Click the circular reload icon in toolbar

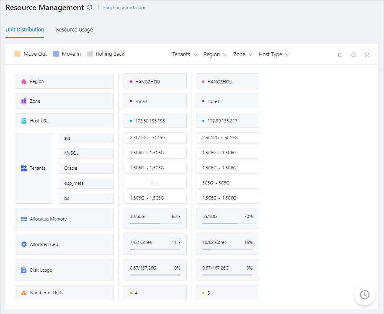click(x=353, y=54)
